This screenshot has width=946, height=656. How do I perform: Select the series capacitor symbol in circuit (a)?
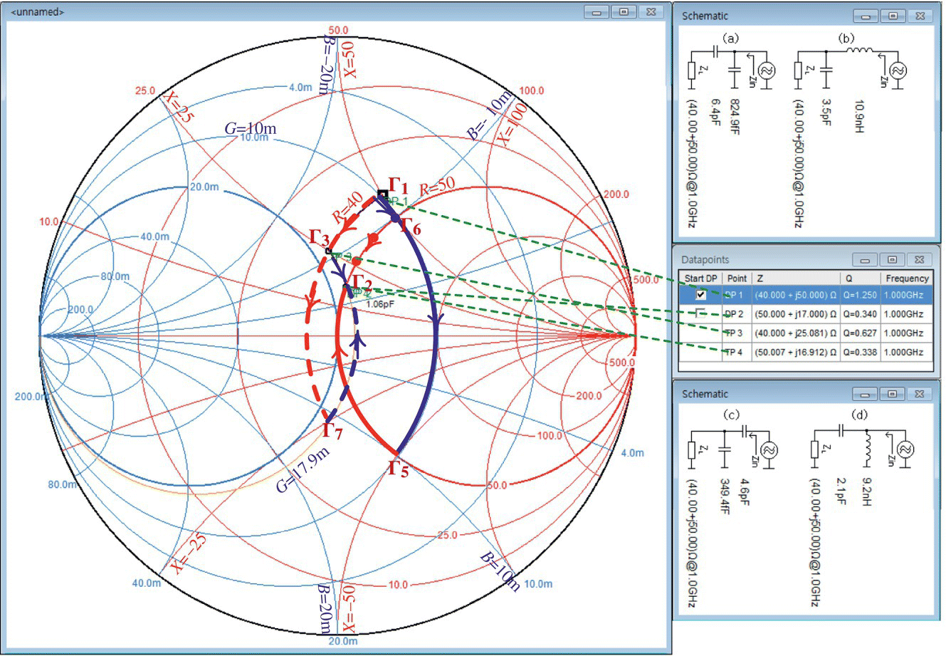pyautogui.click(x=715, y=52)
